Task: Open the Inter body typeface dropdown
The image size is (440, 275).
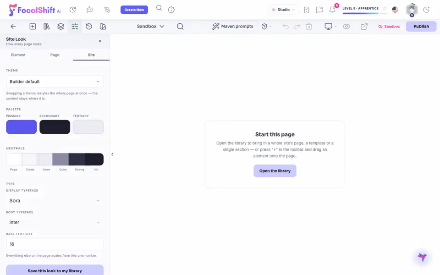Action: point(55,222)
